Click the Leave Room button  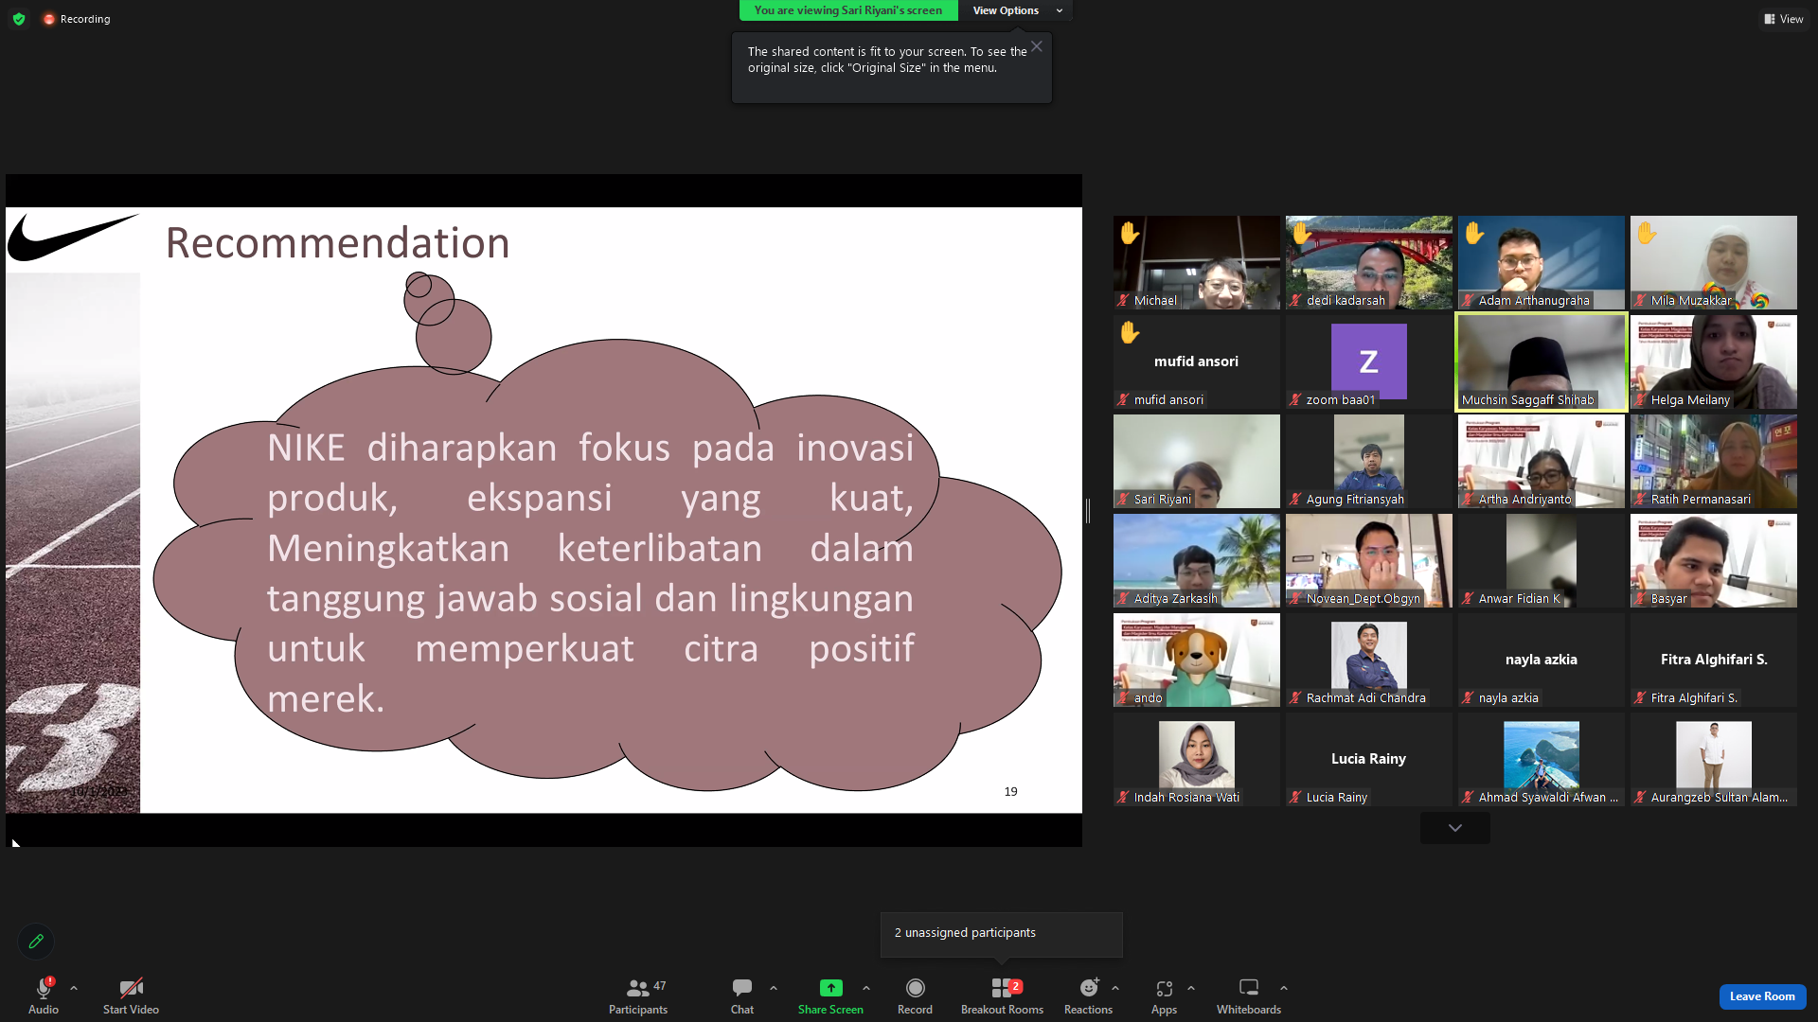(1762, 996)
